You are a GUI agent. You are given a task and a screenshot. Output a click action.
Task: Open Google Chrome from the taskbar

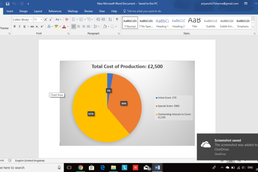point(80,167)
